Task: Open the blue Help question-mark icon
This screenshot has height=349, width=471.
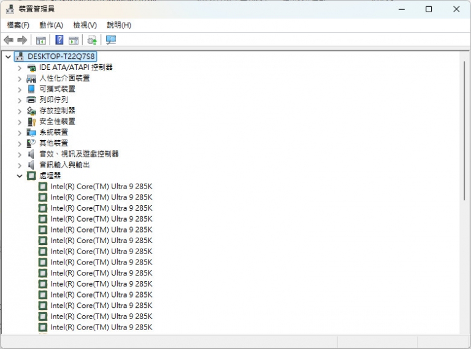Action: point(59,40)
